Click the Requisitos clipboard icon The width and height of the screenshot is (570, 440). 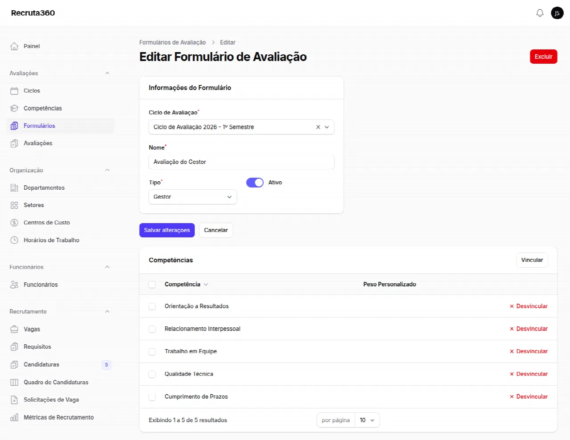tap(14, 347)
